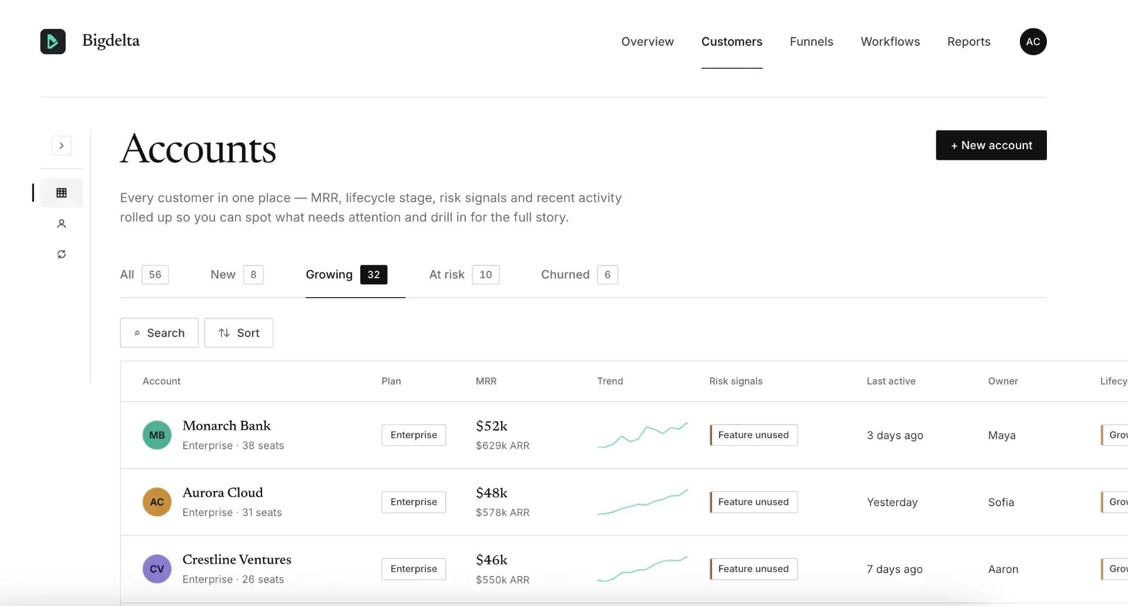Click owner Maya
Viewport: 1128px width, 606px height.
[x=1002, y=435]
